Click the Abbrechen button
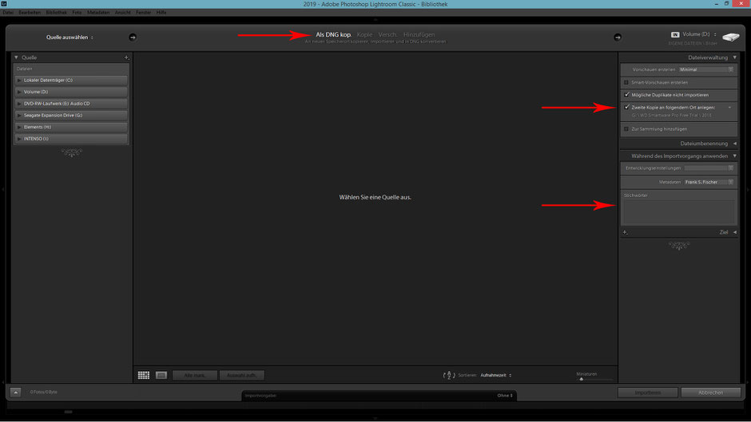This screenshot has height=422, width=751. tap(711, 392)
